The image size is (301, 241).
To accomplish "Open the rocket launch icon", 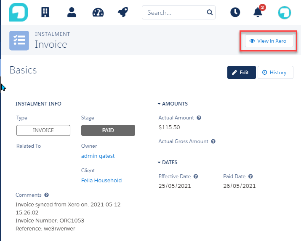I will point(123,12).
